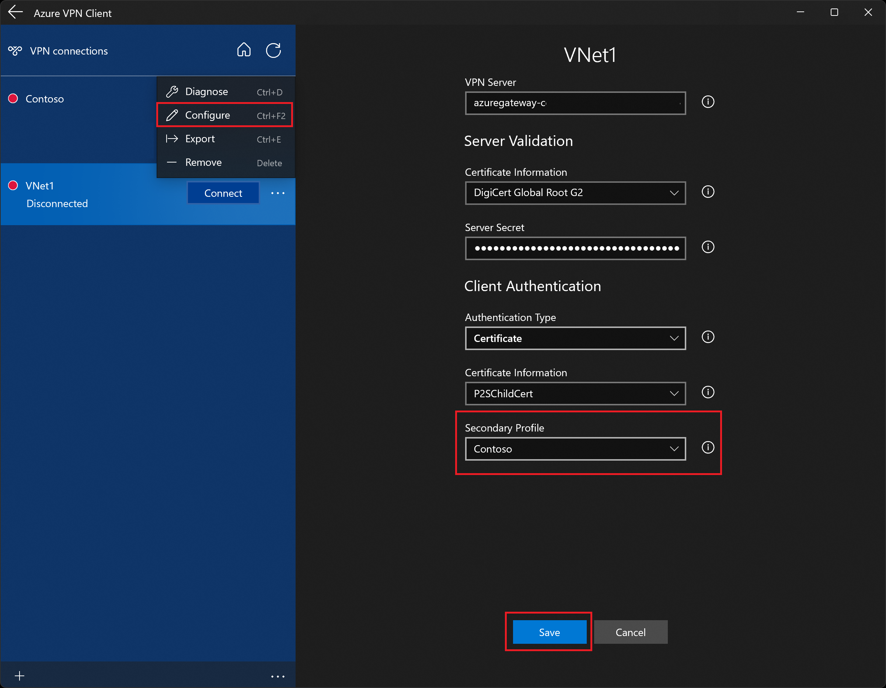The width and height of the screenshot is (886, 688).
Task: Maximize the Azure VPN Client window
Action: pyautogui.click(x=834, y=12)
